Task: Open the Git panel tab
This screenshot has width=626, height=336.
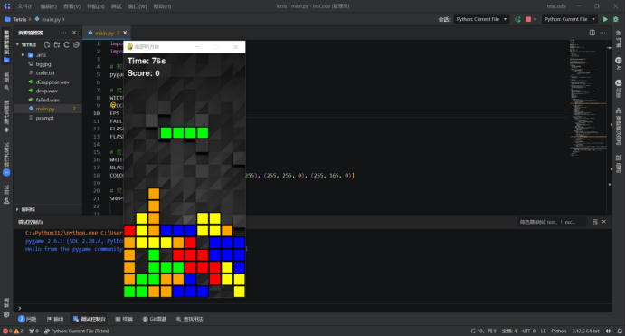Action: click(155, 319)
